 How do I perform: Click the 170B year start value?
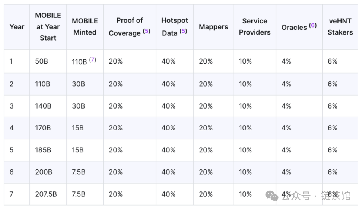43,128
